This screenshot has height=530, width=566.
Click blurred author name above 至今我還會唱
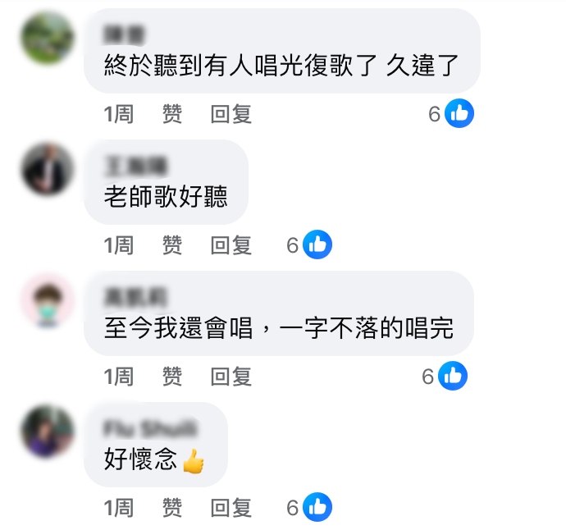coord(135,298)
